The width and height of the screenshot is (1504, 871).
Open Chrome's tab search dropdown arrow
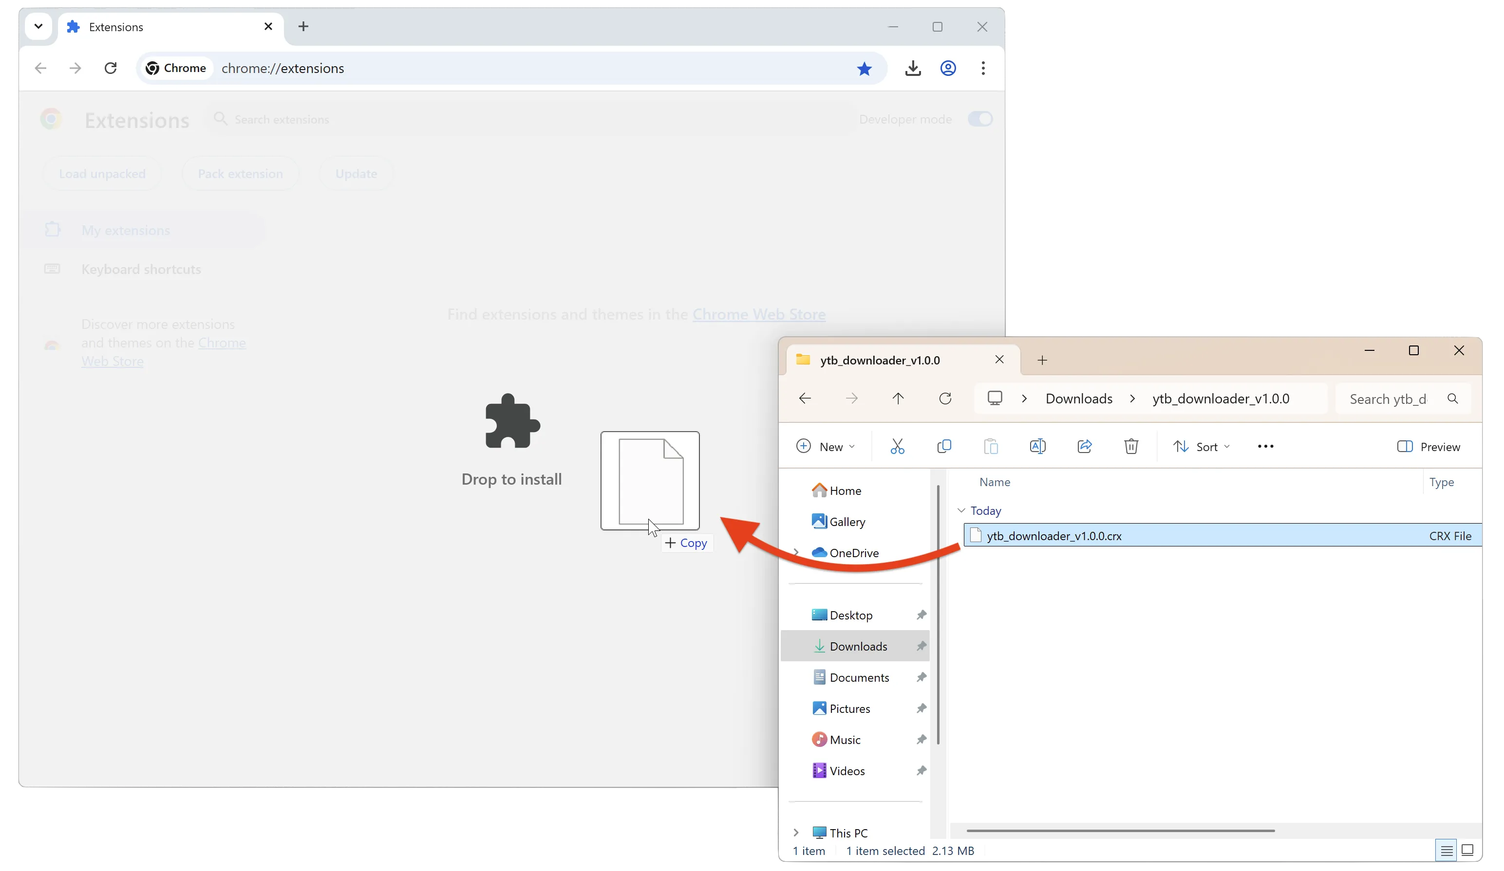[38, 26]
